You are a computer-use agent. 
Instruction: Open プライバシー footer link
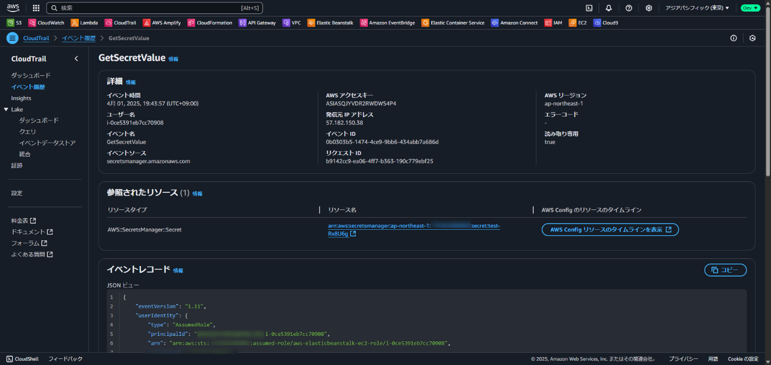[x=683, y=359]
